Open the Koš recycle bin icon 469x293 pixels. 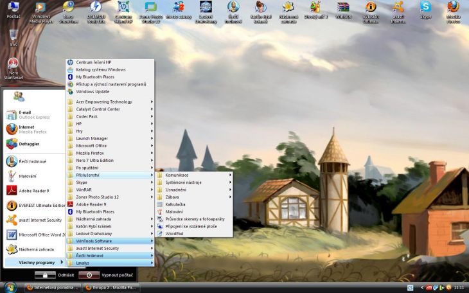tap(13, 38)
